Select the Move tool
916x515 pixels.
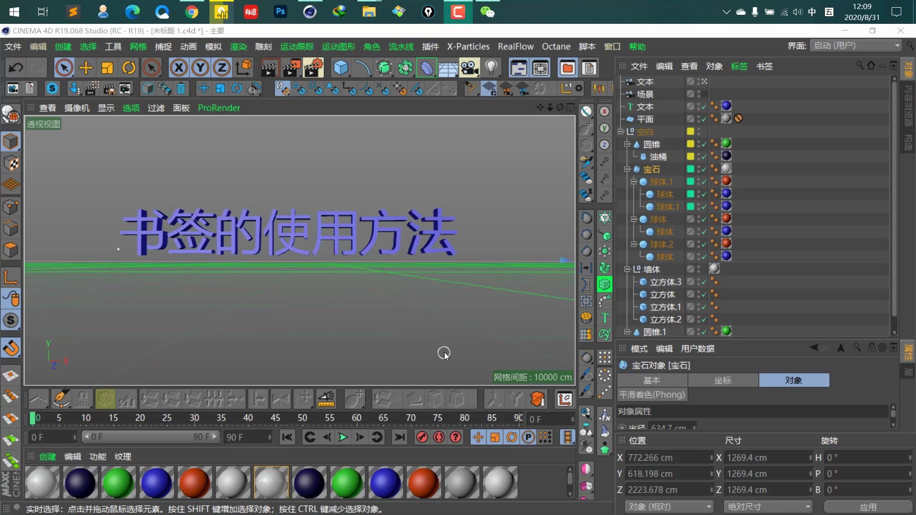click(85, 68)
